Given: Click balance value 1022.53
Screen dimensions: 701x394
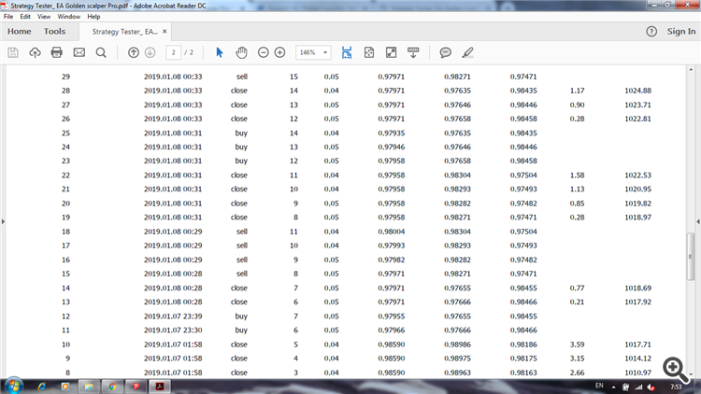Looking at the screenshot, I should click(x=637, y=176).
